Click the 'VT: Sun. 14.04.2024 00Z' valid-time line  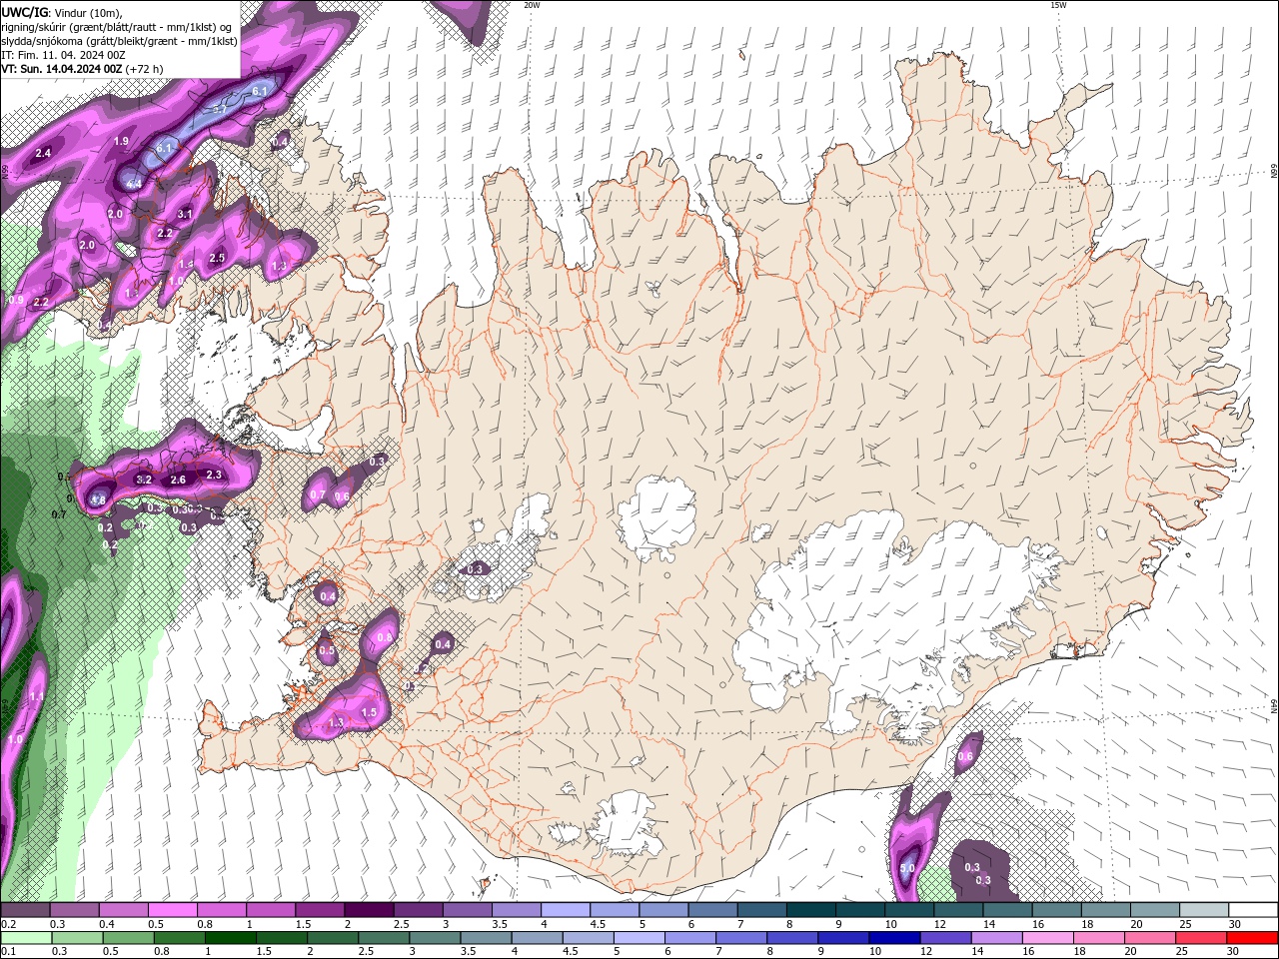(x=61, y=69)
